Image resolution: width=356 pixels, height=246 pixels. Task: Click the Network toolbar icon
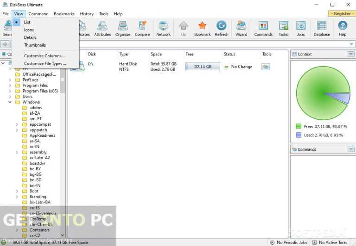tap(163, 28)
